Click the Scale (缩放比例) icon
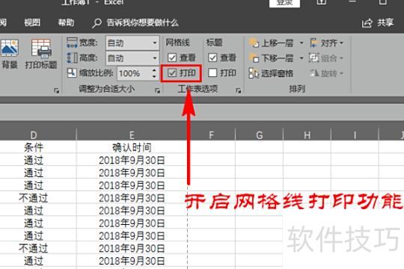Viewport: 404px width, 269px height. coord(72,73)
